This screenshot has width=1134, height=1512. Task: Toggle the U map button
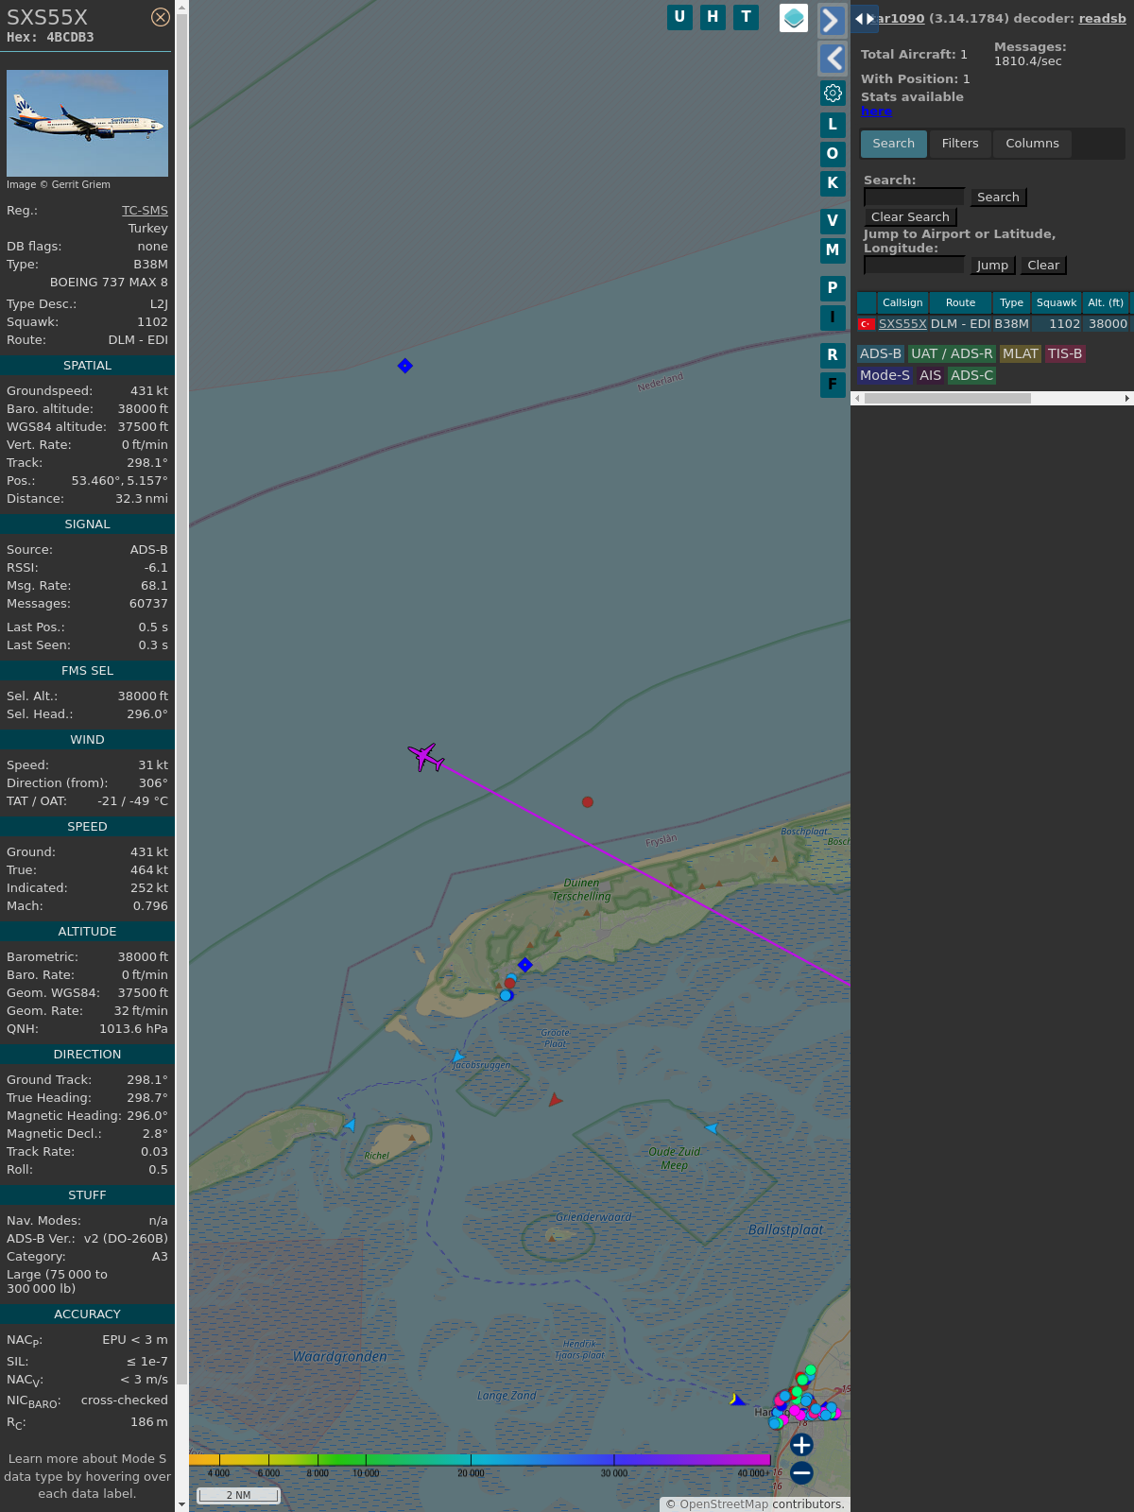(679, 17)
